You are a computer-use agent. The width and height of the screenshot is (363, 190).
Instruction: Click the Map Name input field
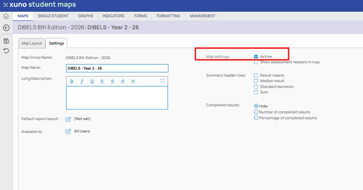click(x=117, y=68)
